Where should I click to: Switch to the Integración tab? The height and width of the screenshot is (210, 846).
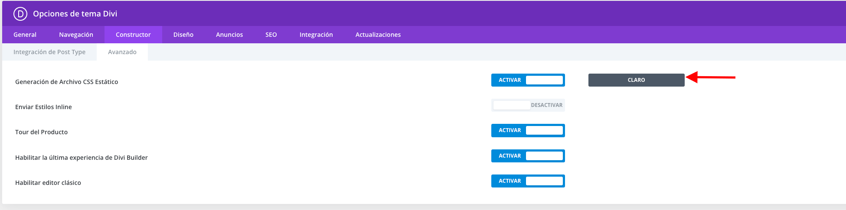point(316,35)
